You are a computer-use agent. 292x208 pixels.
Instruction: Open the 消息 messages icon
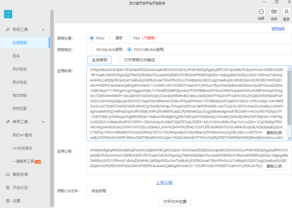coord(261,12)
